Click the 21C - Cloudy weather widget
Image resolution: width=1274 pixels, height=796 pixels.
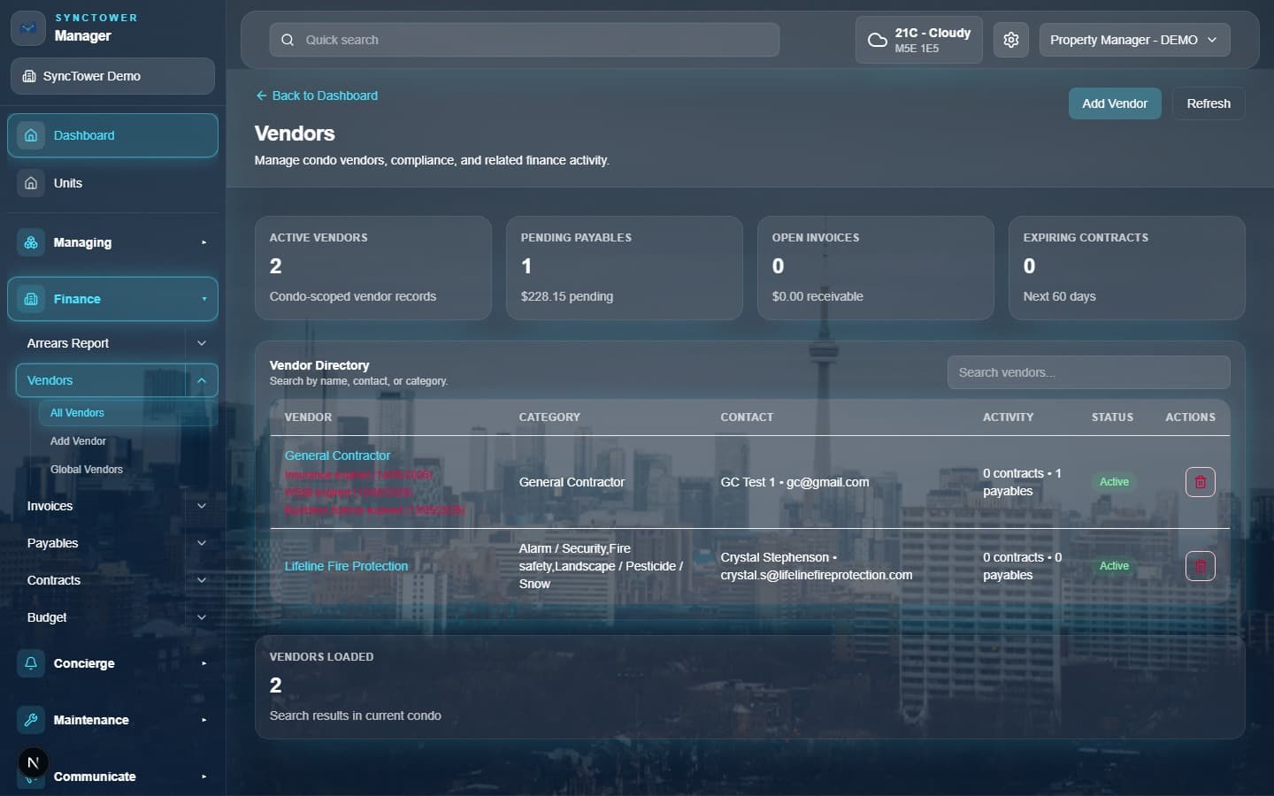click(x=918, y=40)
